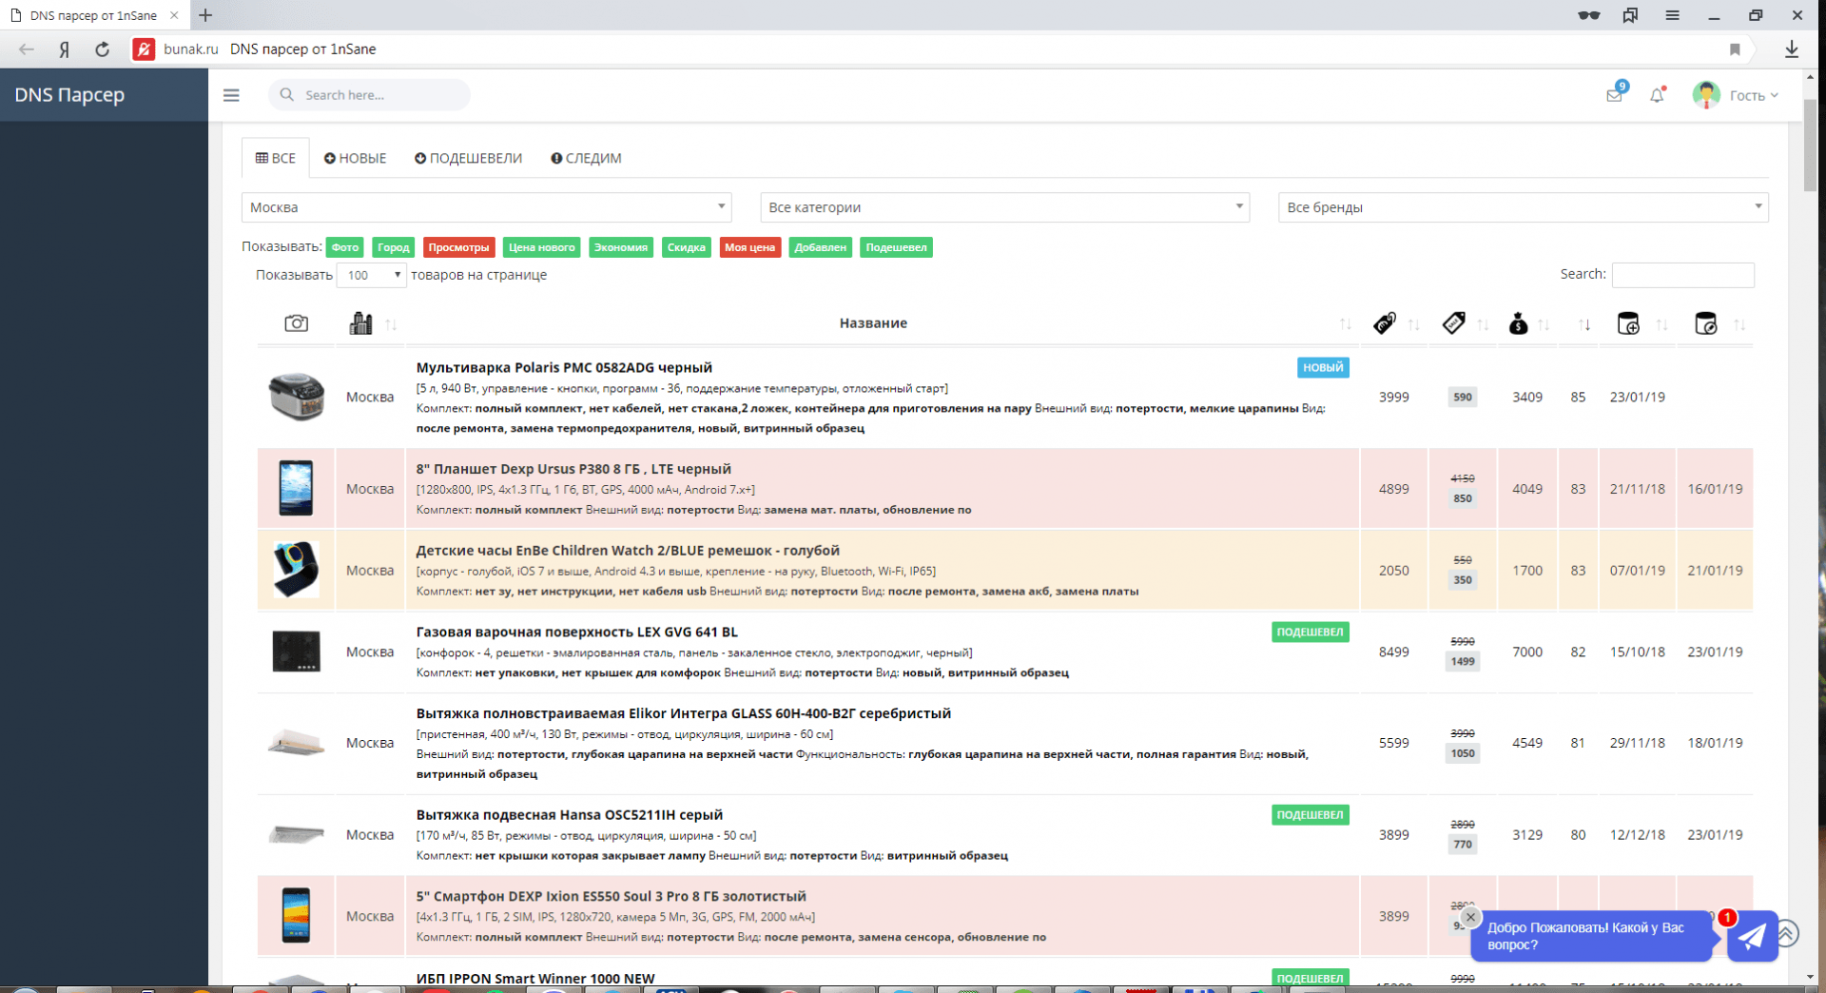Sort by the Название column arrows
The image size is (1826, 993).
(1345, 324)
